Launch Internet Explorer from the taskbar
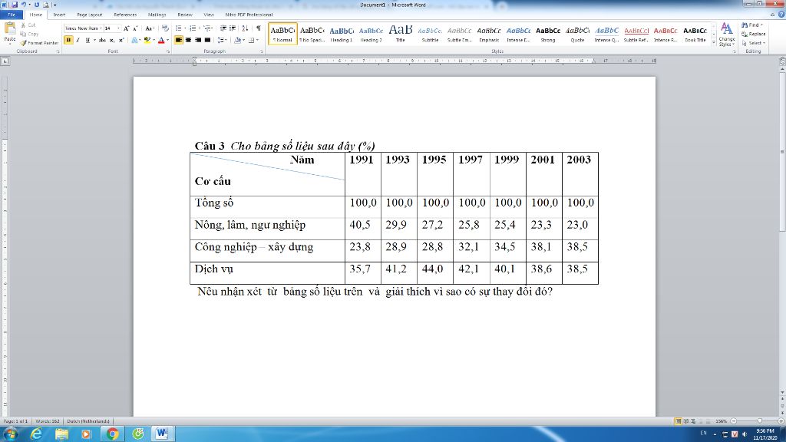Image resolution: width=786 pixels, height=442 pixels. tap(36, 434)
